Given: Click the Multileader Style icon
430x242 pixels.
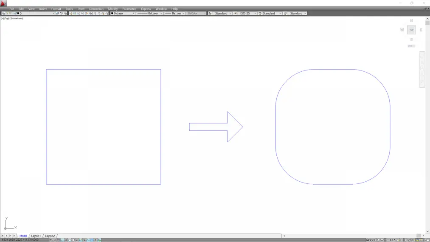Looking at the screenshot, I should click(285, 13).
